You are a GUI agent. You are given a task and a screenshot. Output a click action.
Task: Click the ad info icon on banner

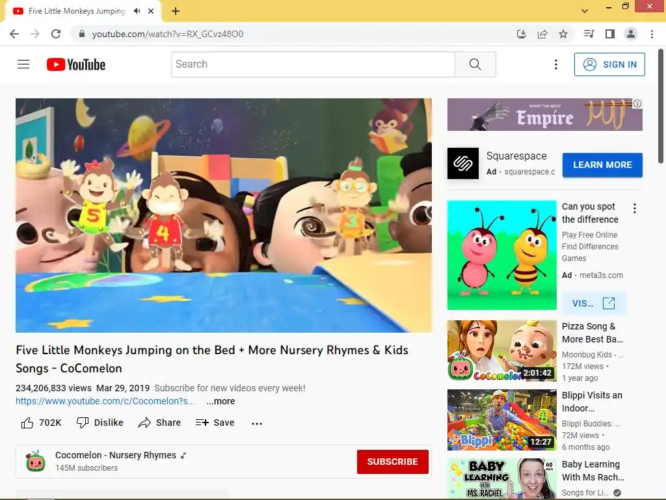[x=637, y=104]
